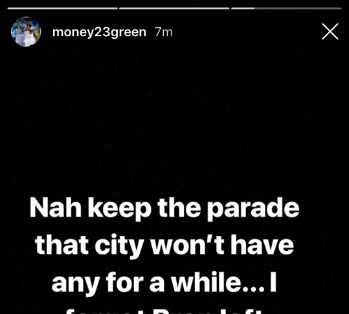Jump to the first story progress segment
The image size is (349, 314).
[x=63, y=8]
